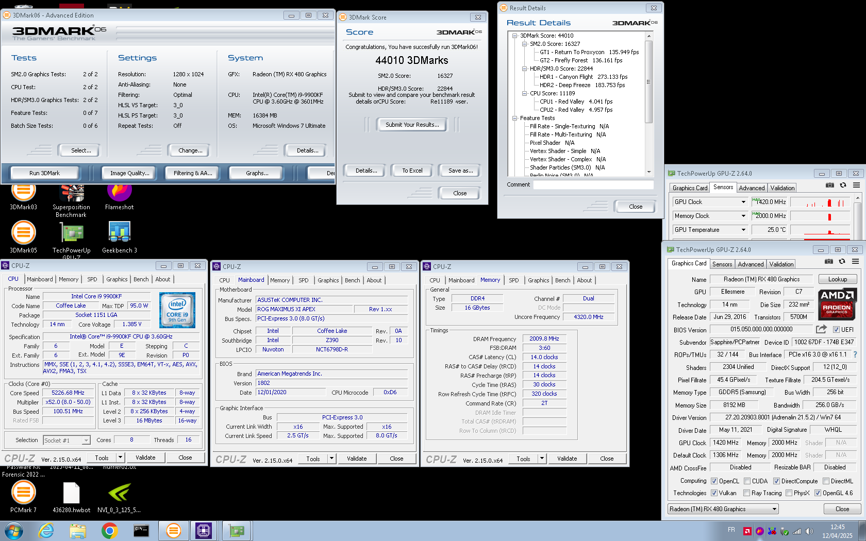Open the TechPowerUp GPU-Z desktop icon

pos(71,240)
